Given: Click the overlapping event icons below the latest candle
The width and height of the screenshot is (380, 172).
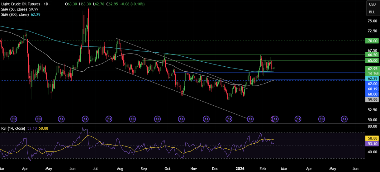Looking at the screenshot, I should 275,119.
